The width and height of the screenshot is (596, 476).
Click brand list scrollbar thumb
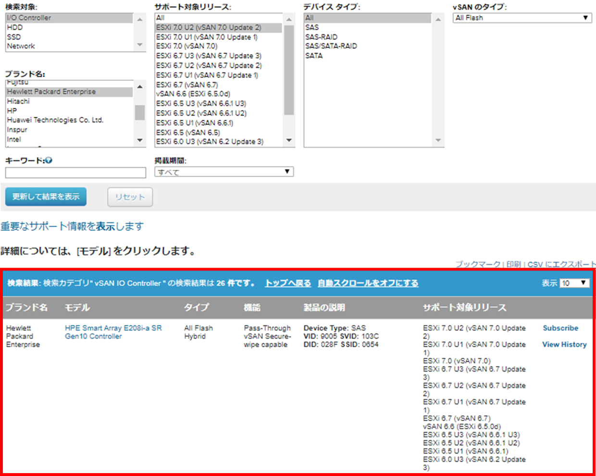click(140, 112)
